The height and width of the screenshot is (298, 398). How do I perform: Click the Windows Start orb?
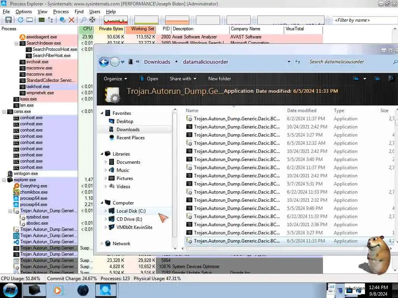pyautogui.click(x=10, y=290)
